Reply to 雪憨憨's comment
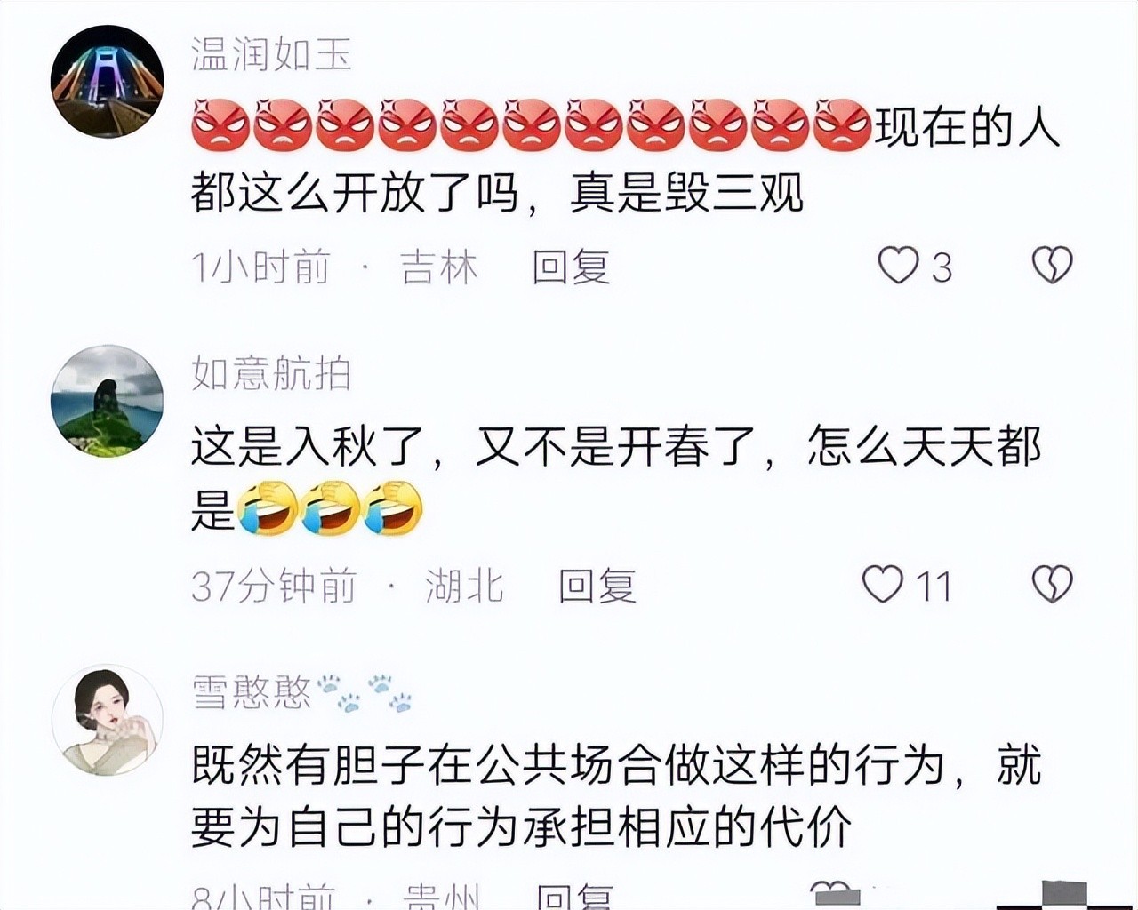 (x=574, y=896)
